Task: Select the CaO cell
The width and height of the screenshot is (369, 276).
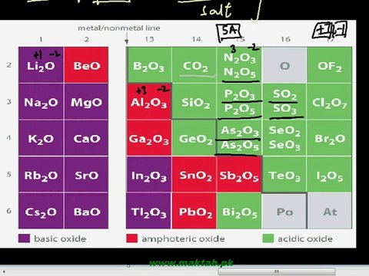Action: [x=86, y=138]
